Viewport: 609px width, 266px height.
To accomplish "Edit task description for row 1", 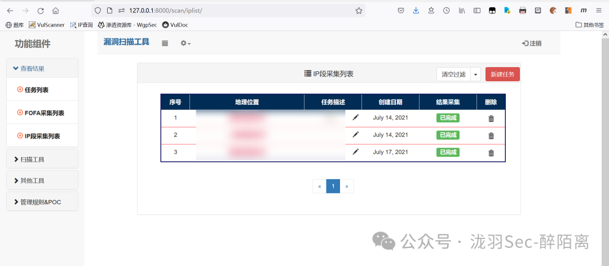I will point(355,117).
